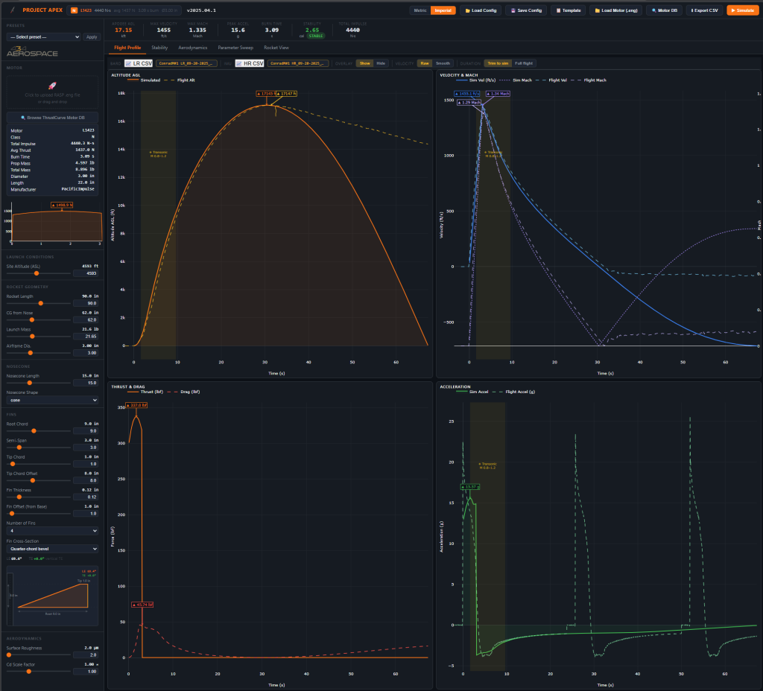The width and height of the screenshot is (763, 691).
Task: Switch units to Metric
Action: pos(420,10)
